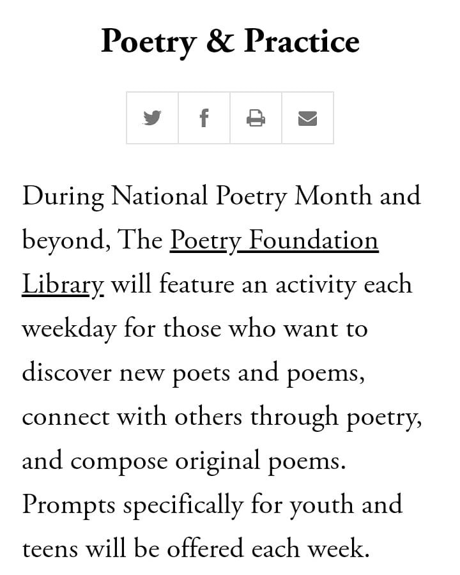Share the page on Twitter
The width and height of the screenshot is (460, 575).
tap(152, 118)
